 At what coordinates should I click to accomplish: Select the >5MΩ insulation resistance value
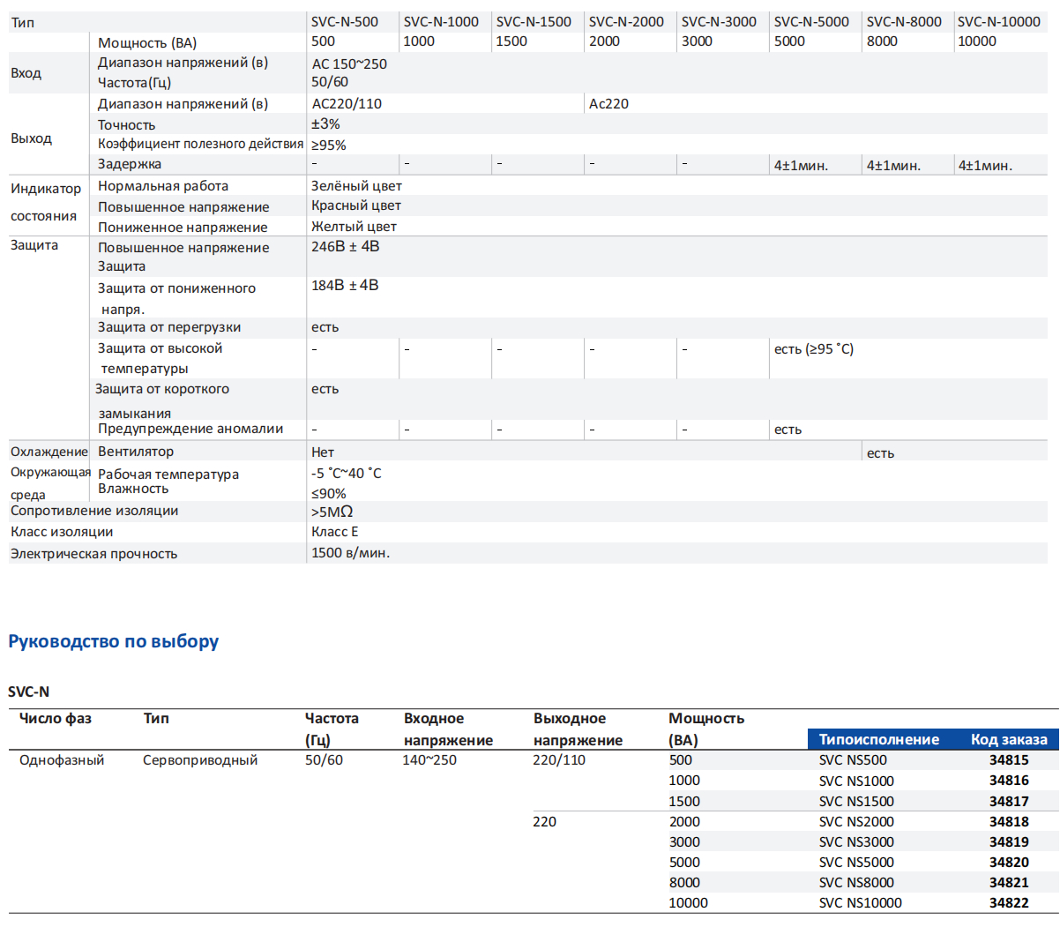332,512
